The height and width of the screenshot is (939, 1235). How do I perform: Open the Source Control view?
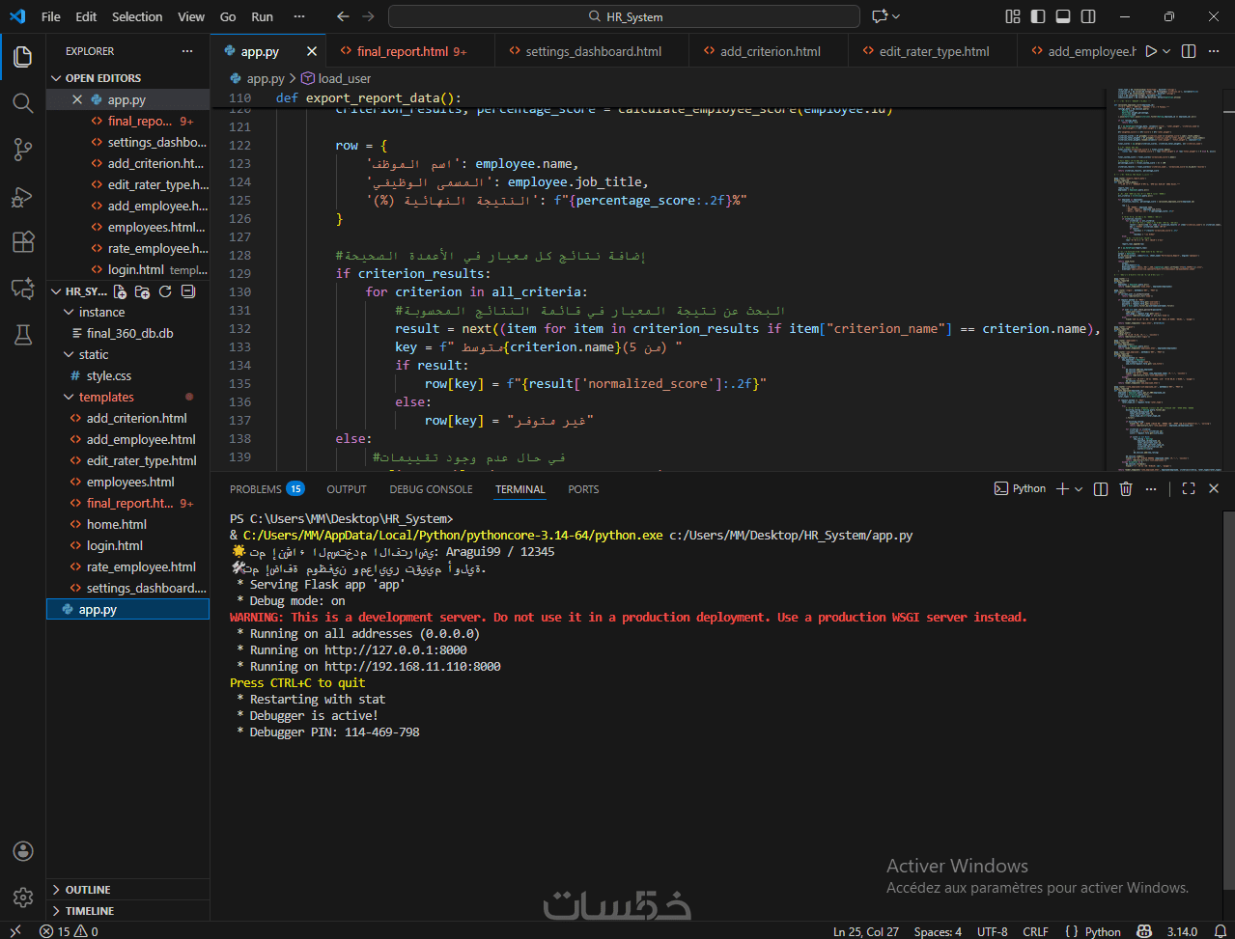coord(22,149)
